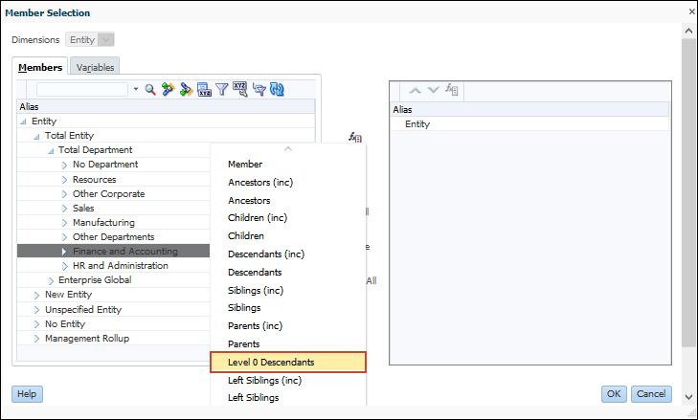Expand the Unspecified Entity node
The width and height of the screenshot is (698, 420).
click(36, 310)
